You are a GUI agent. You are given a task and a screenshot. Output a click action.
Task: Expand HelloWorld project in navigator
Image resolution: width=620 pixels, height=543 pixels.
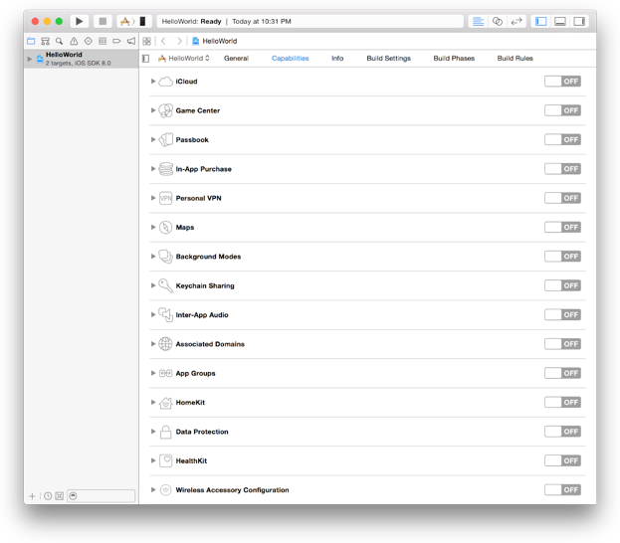point(30,59)
